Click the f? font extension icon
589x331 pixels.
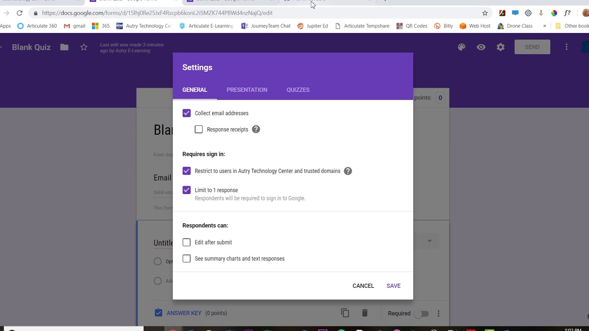[567, 13]
